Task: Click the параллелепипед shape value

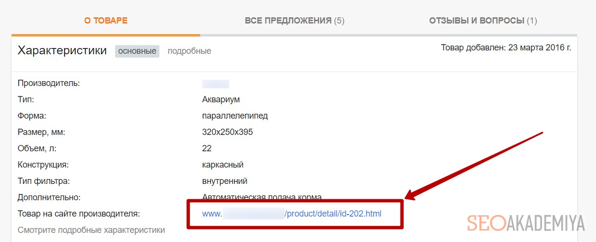Action: (235, 116)
